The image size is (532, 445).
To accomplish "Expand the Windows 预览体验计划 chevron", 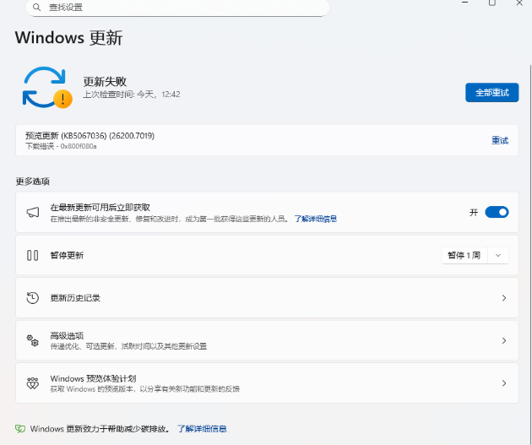I will point(504,383).
